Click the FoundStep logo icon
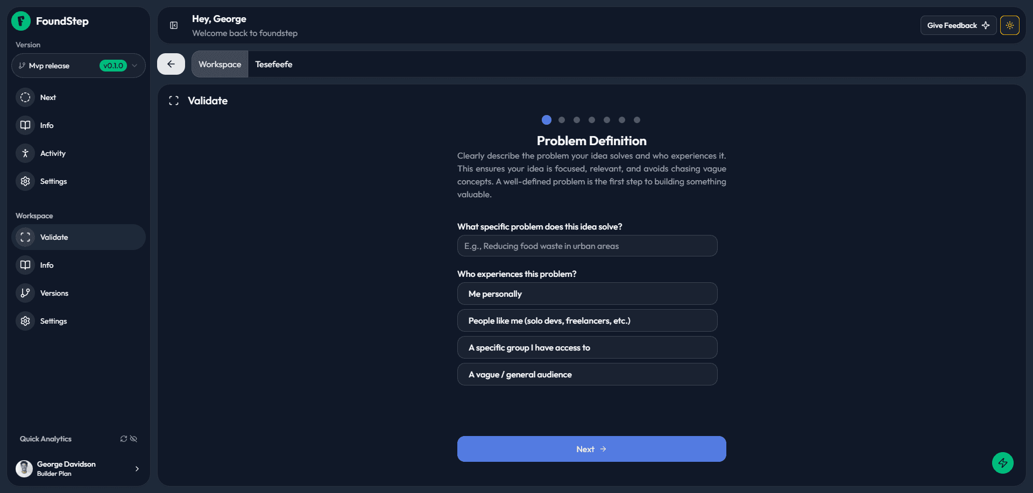The height and width of the screenshot is (493, 1033). (20, 21)
